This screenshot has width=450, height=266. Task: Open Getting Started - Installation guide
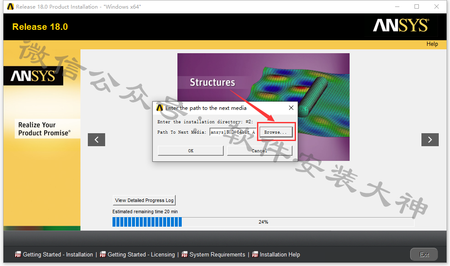(58, 254)
